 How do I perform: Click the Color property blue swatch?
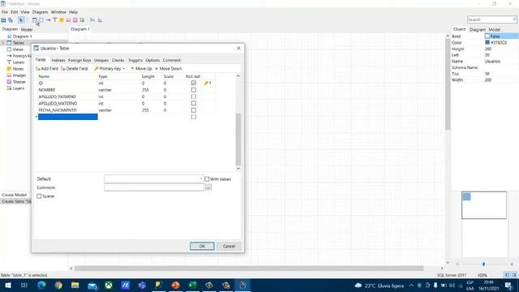click(x=487, y=43)
